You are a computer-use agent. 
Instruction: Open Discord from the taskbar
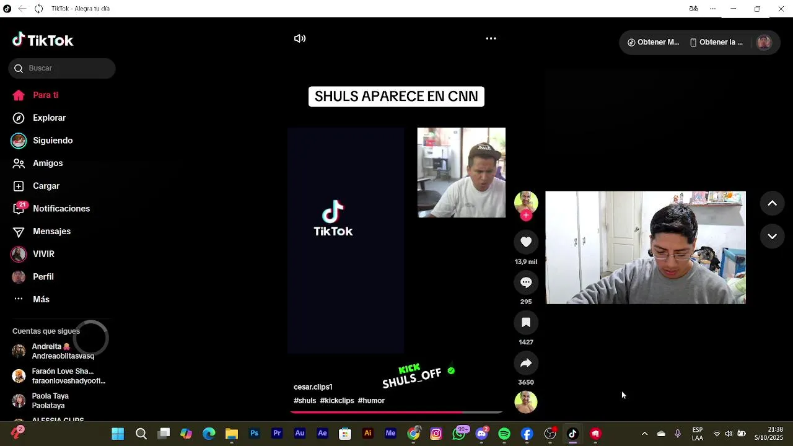point(481,434)
